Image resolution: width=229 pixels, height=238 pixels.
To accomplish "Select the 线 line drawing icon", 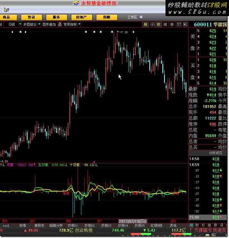I will 165,24.
